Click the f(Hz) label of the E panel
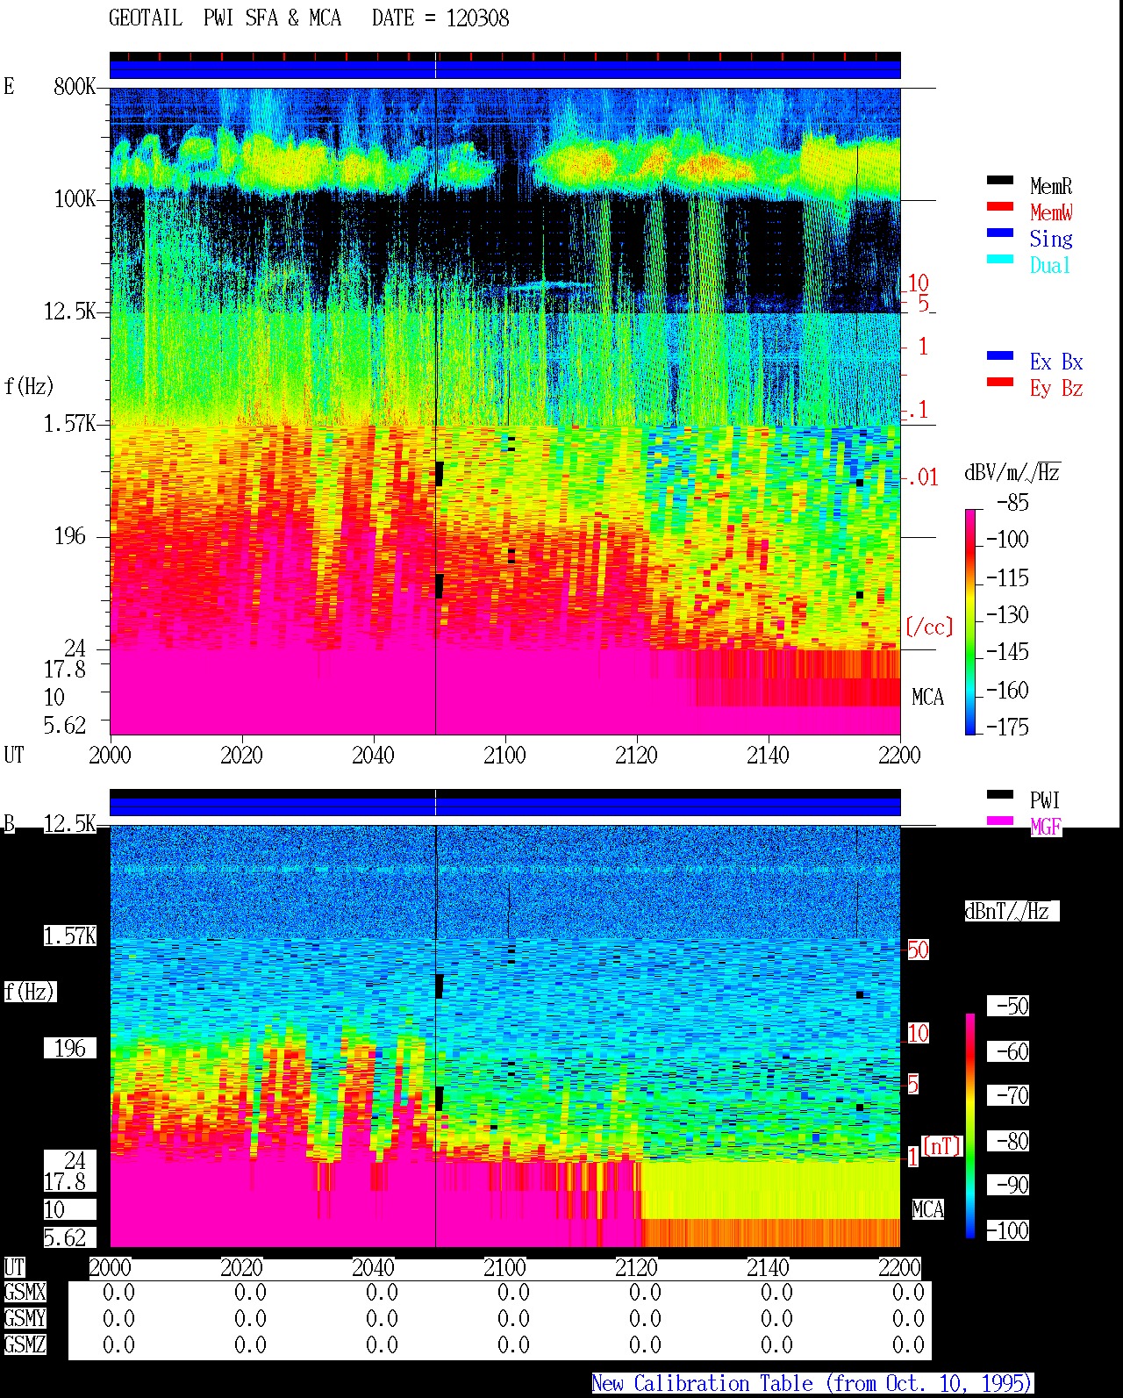 (x=29, y=386)
